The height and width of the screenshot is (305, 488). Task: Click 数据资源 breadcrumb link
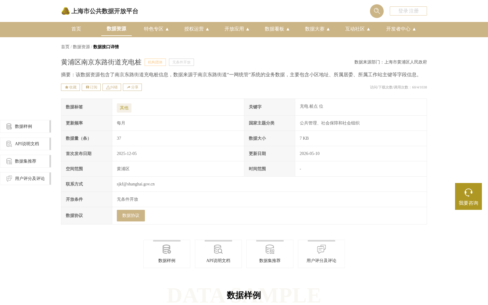tap(81, 47)
